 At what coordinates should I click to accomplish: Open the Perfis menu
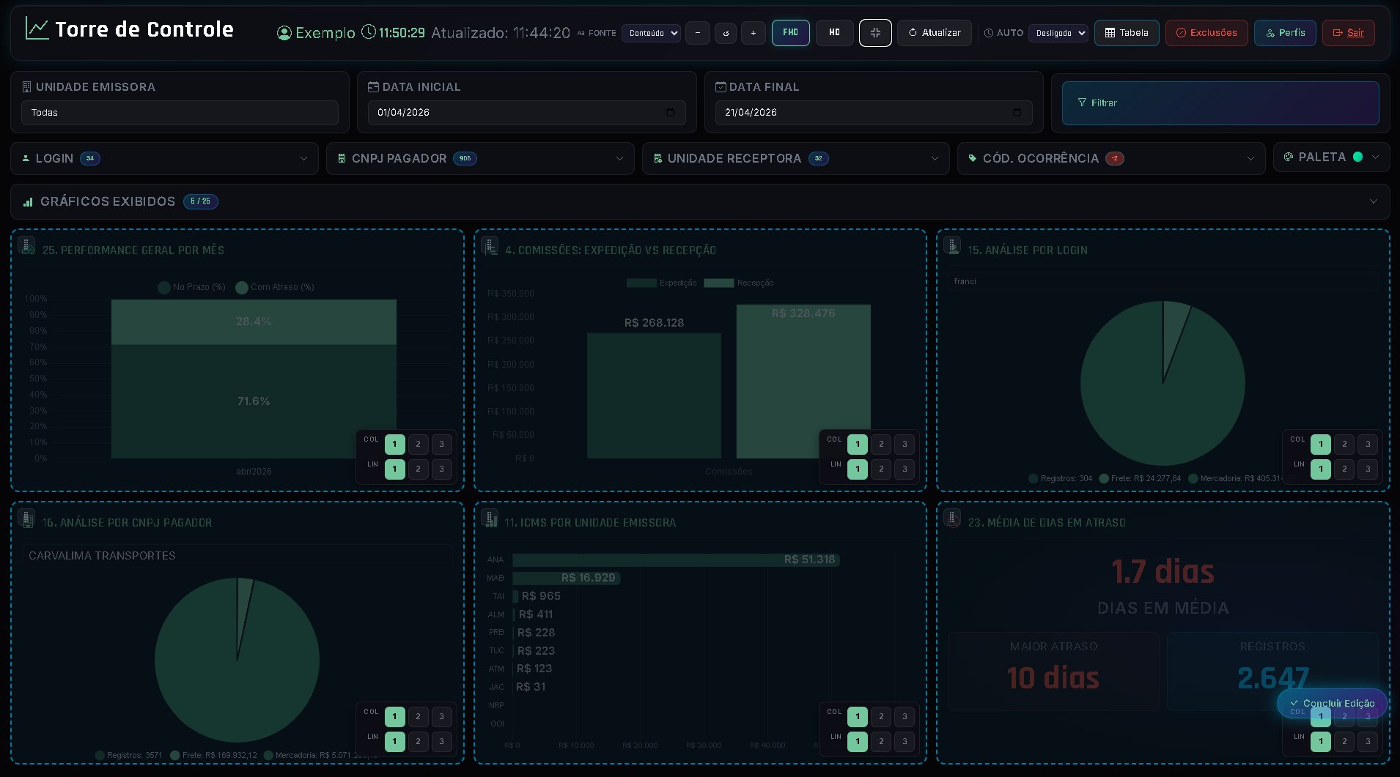tap(1285, 33)
